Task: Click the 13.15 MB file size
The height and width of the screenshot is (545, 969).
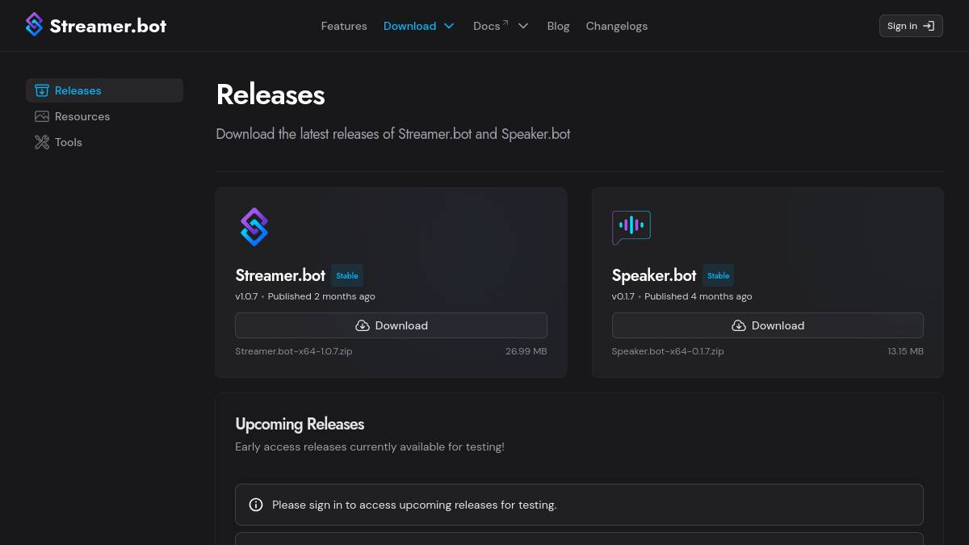Action: pos(905,351)
